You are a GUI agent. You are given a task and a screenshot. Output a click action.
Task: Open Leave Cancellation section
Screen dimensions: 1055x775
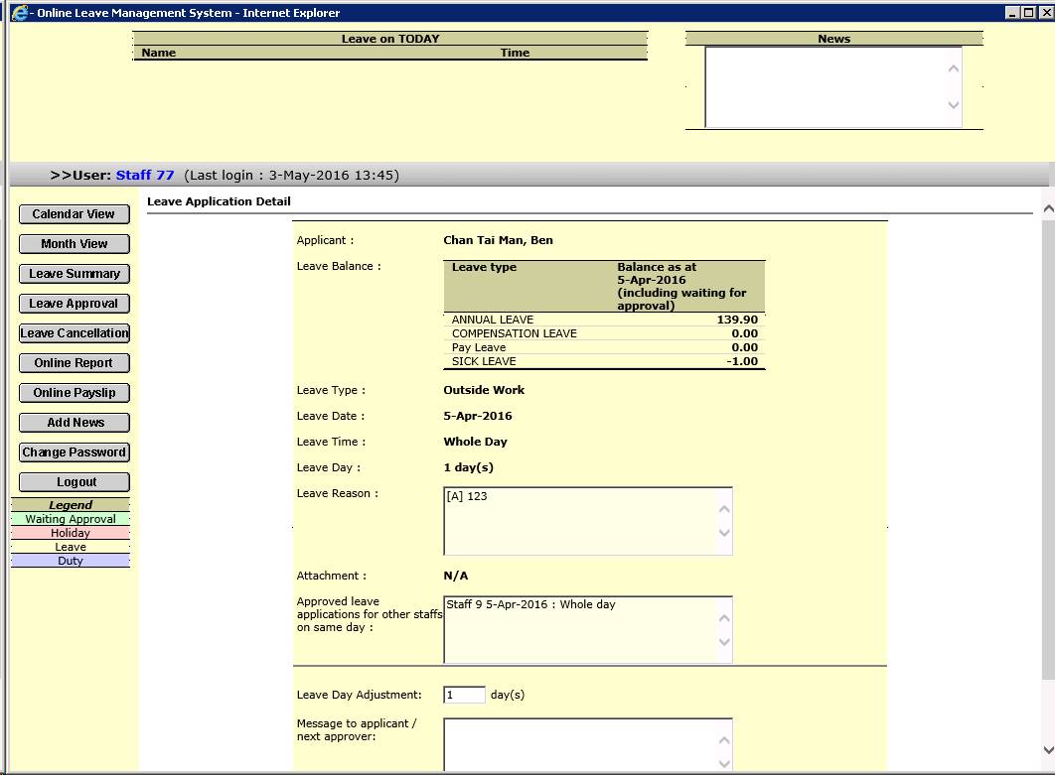tap(75, 333)
